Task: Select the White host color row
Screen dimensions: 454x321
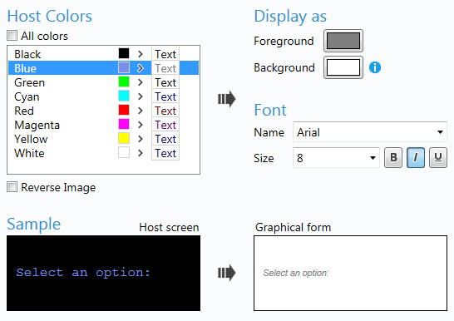Action: click(103, 153)
